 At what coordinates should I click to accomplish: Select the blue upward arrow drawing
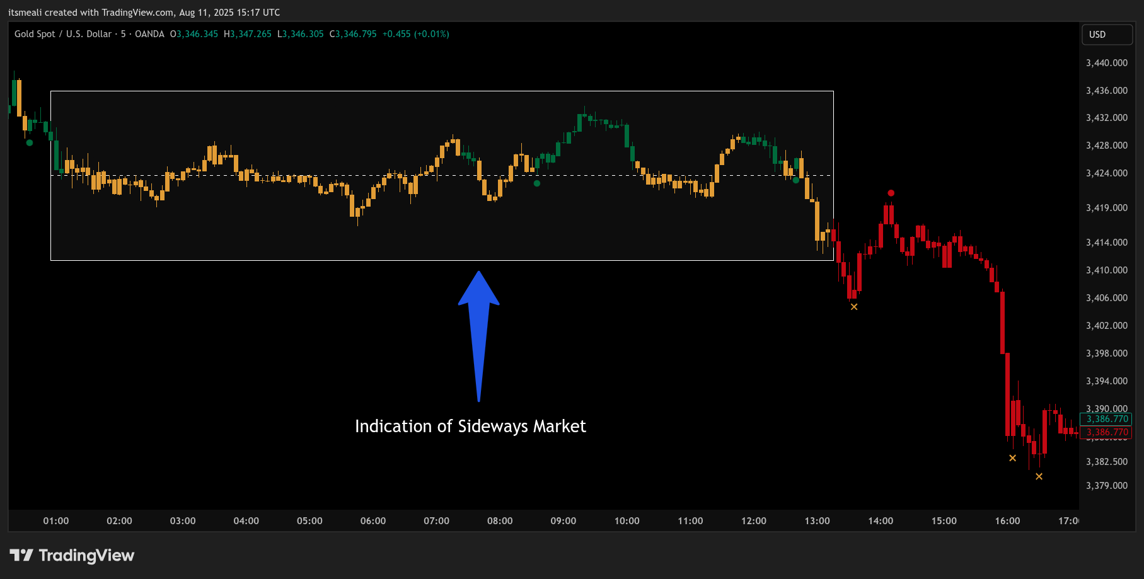click(479, 334)
